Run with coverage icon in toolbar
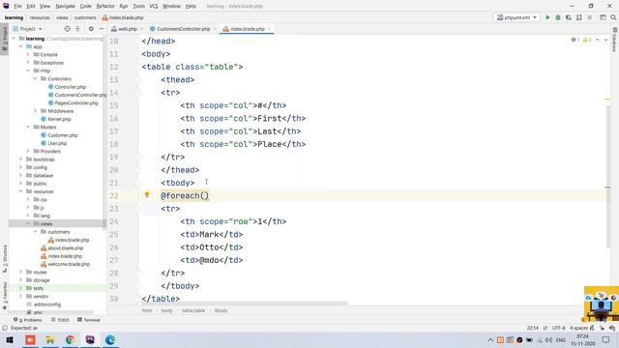Screen dimensions: 619x348 click(x=569, y=17)
